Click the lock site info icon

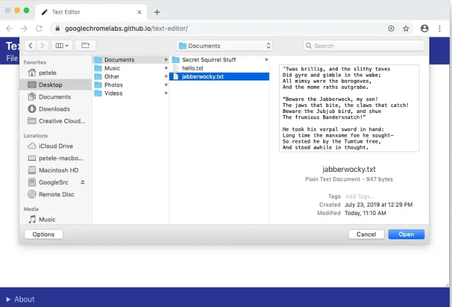click(x=57, y=29)
